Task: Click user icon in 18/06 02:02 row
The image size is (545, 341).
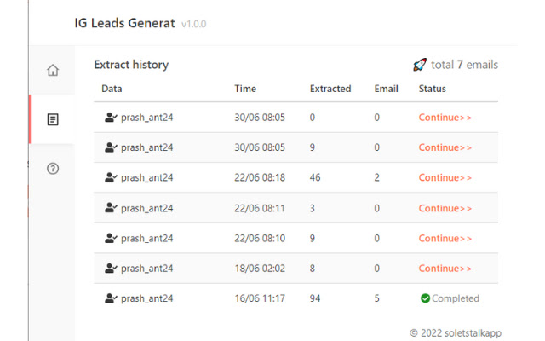Action: pos(109,269)
